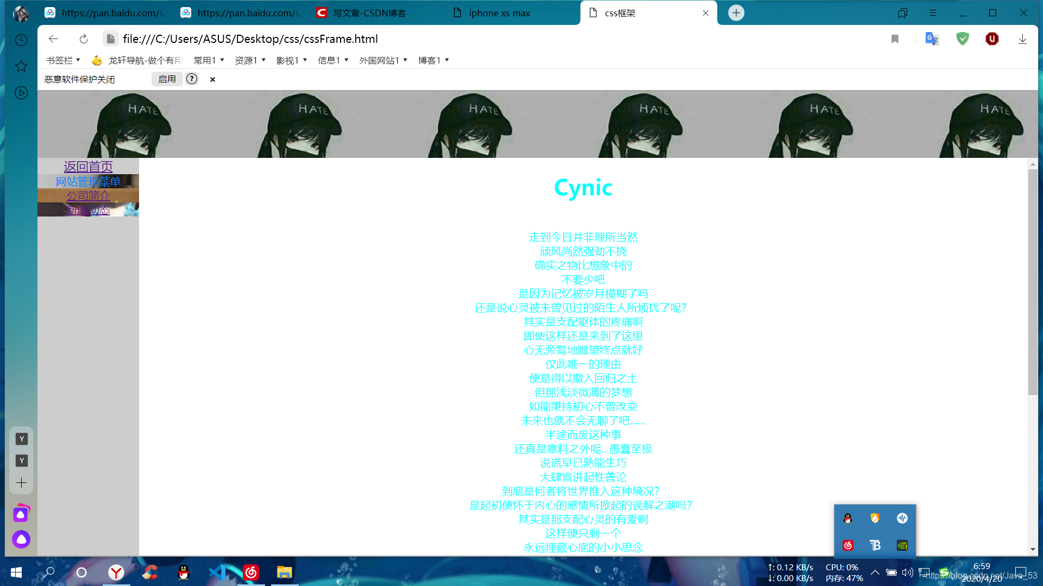The height and width of the screenshot is (586, 1043).
Task: Dismiss the malware protection notification bar
Action: 212,80
